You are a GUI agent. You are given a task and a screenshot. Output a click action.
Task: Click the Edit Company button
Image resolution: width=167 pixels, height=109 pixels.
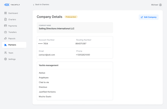tap(149, 17)
